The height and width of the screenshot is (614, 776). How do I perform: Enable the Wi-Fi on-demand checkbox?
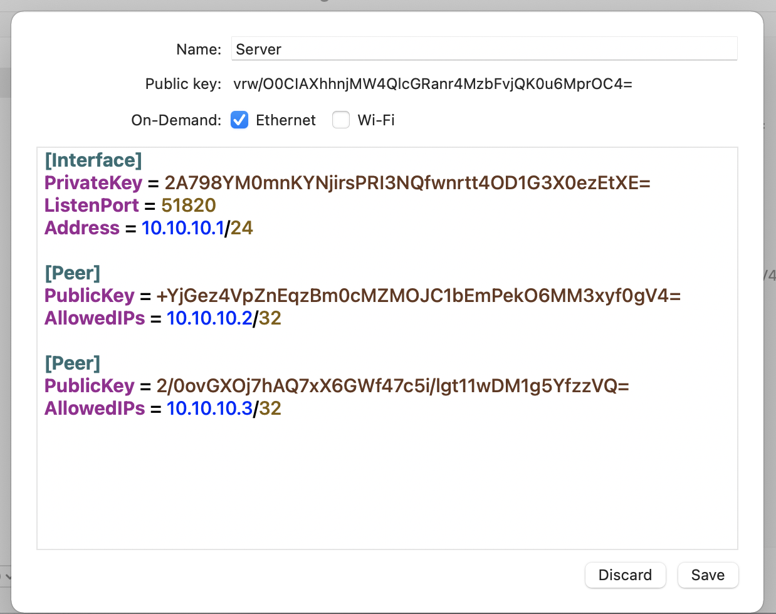(x=341, y=120)
